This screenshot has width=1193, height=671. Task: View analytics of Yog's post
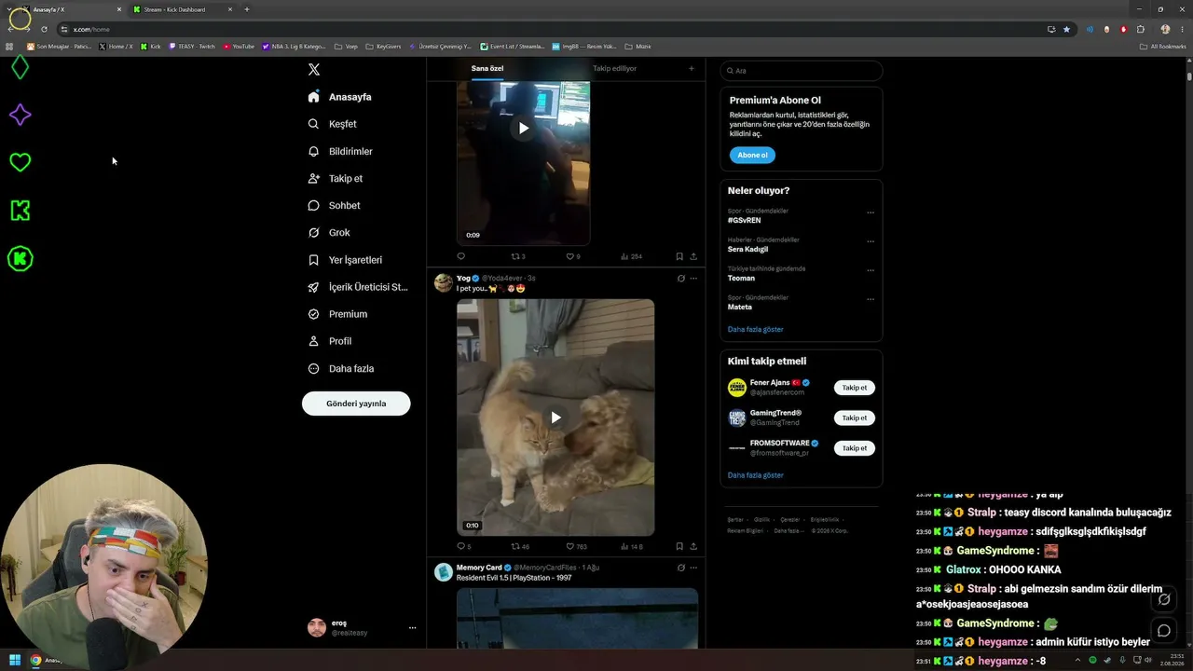tap(632, 546)
